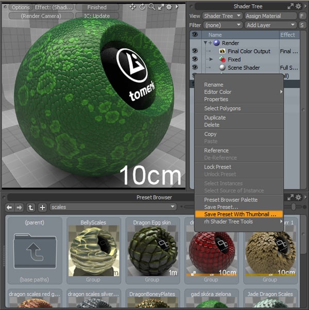
Task: Click the Options button in preview
Action: pos(21,7)
